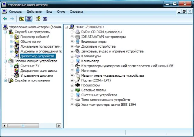Restore the inner console child window
The height and width of the screenshot is (137, 194).
tap(184, 11)
